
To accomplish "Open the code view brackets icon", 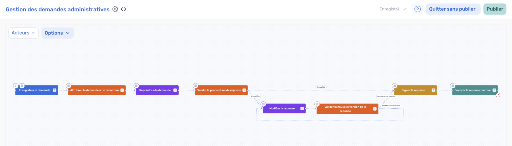I will (123, 9).
